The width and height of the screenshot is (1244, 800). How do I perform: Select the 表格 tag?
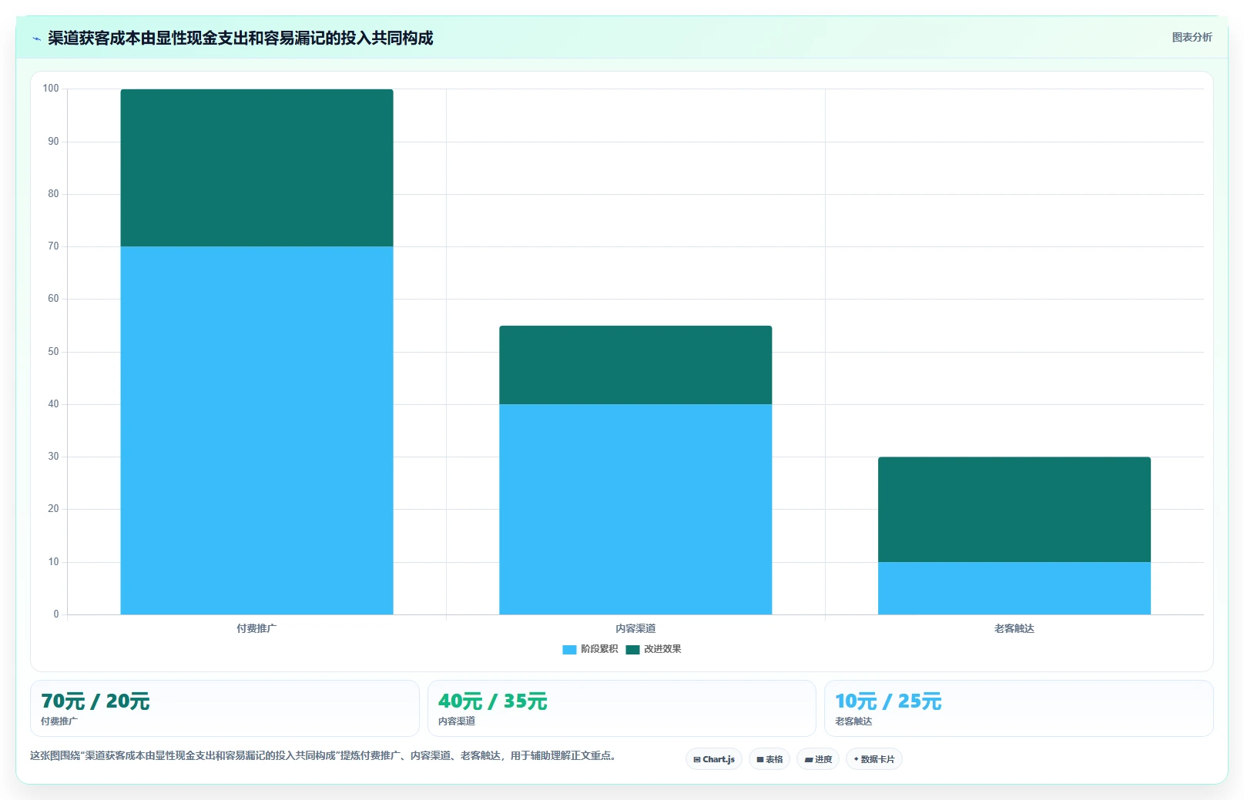click(x=770, y=759)
